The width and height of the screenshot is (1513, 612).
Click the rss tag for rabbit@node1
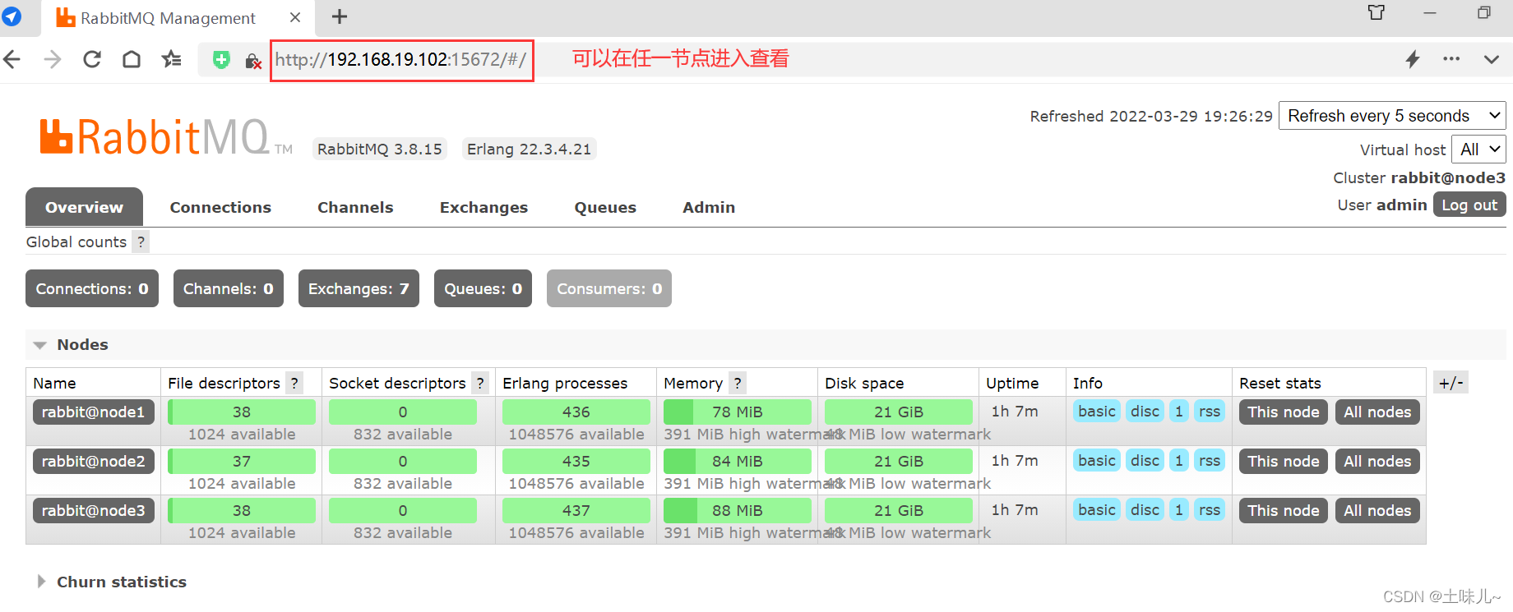coord(1210,411)
